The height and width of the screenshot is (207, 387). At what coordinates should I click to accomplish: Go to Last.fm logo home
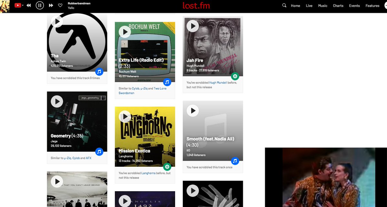196,5
